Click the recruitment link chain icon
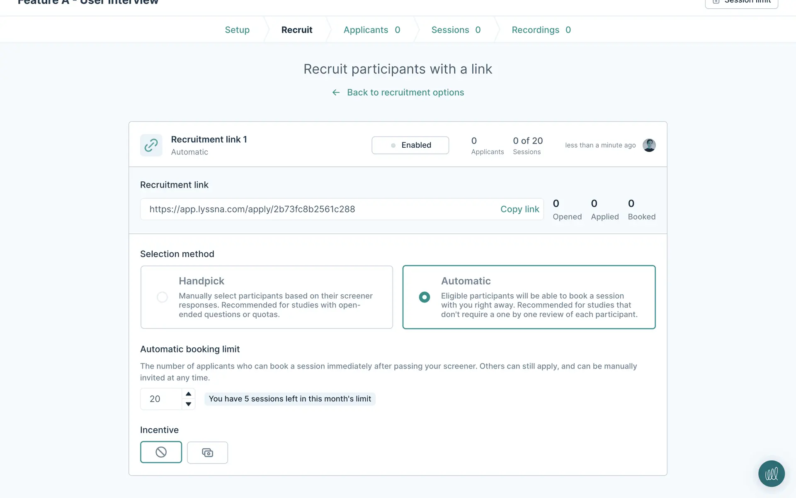 tap(151, 145)
